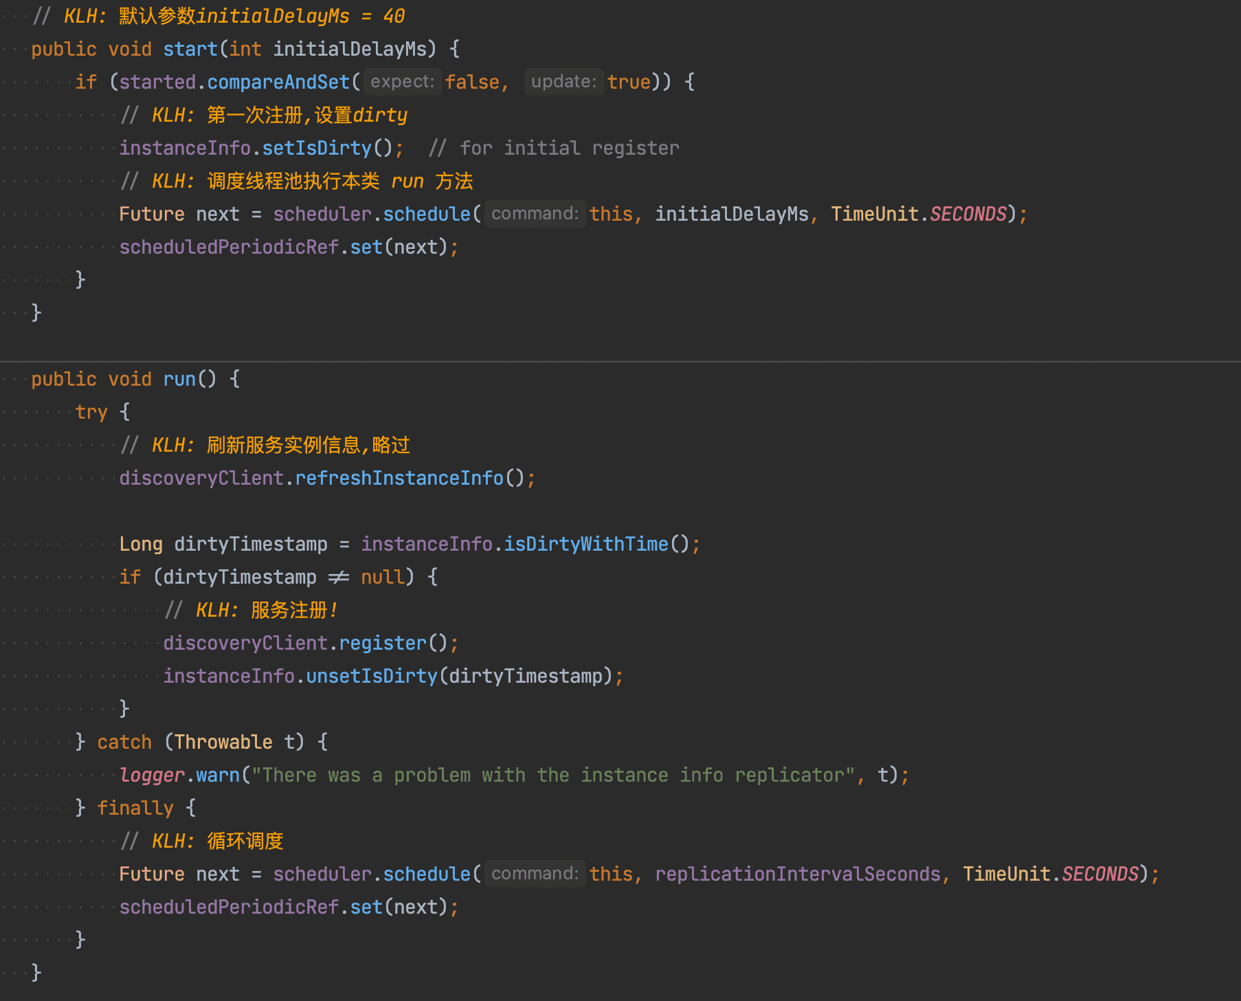Click the first TimeUnit.SECONDS constant
Screen dimensions: 1241x1001
[919, 214]
